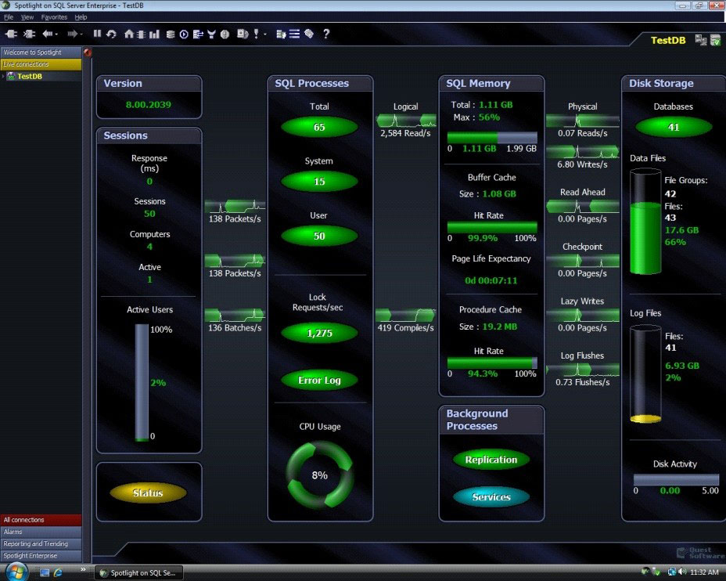The height and width of the screenshot is (581, 726).
Task: Open Help with the question mark icon
Action: pyautogui.click(x=326, y=34)
